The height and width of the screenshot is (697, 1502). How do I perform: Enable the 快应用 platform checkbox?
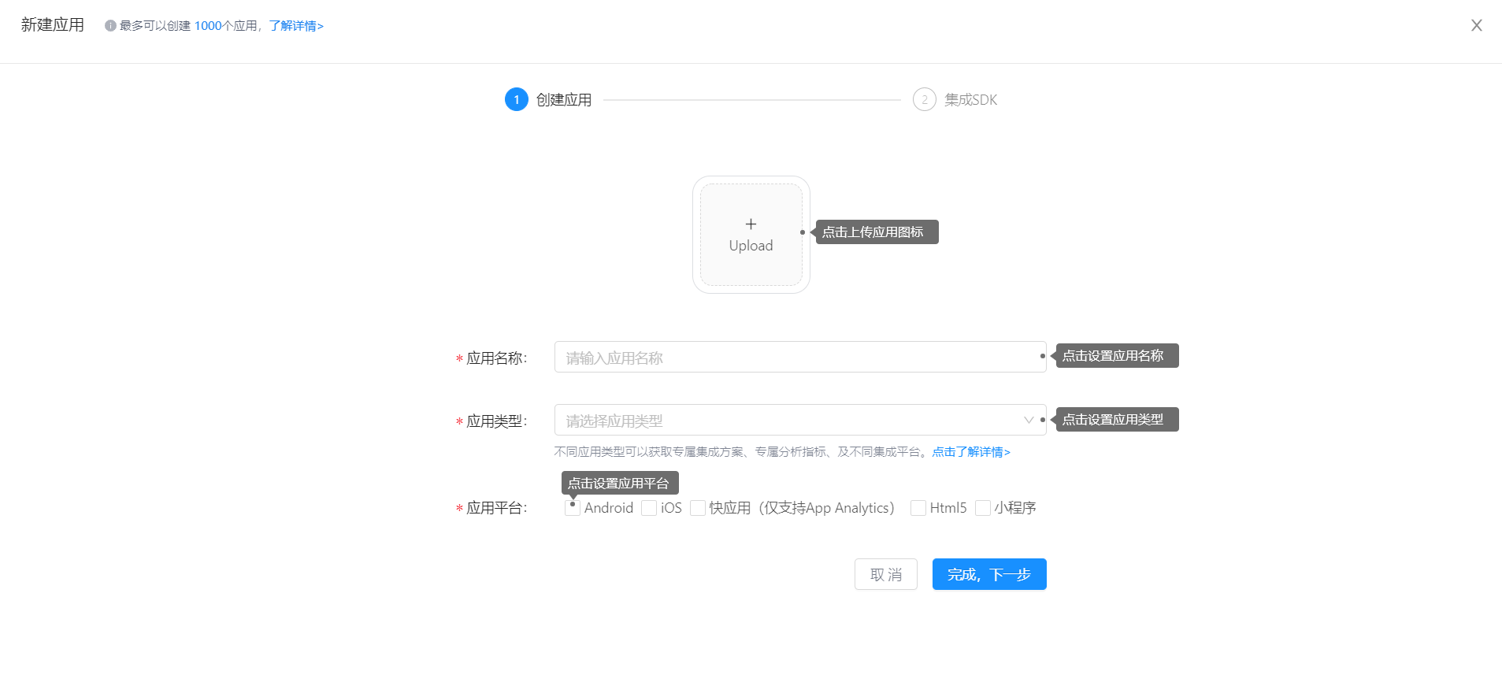698,508
